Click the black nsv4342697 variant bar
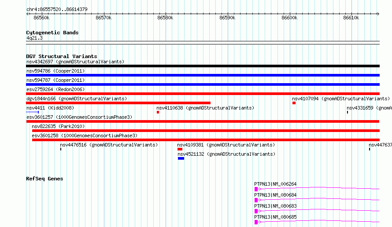Viewport: 392px width, 227px height. pyautogui.click(x=203, y=66)
